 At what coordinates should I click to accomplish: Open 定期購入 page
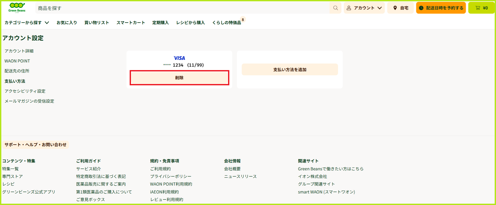[160, 23]
